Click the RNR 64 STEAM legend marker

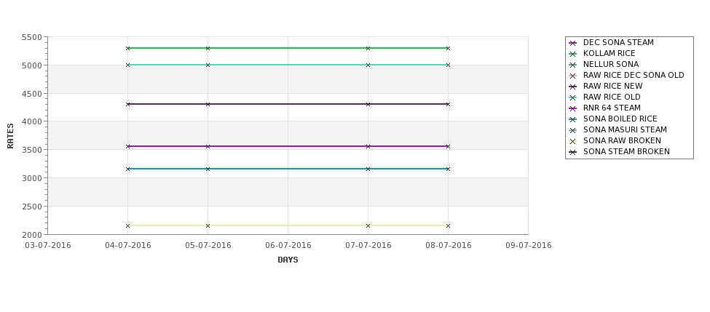573,108
